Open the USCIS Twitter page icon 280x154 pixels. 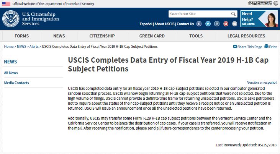coord(208,24)
